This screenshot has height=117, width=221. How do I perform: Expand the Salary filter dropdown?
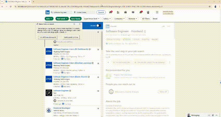click(107, 19)
